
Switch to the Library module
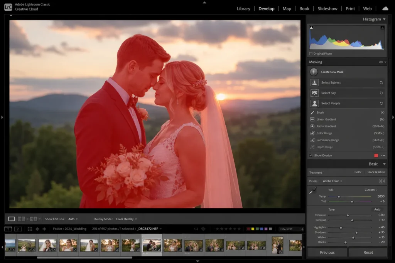(243, 8)
